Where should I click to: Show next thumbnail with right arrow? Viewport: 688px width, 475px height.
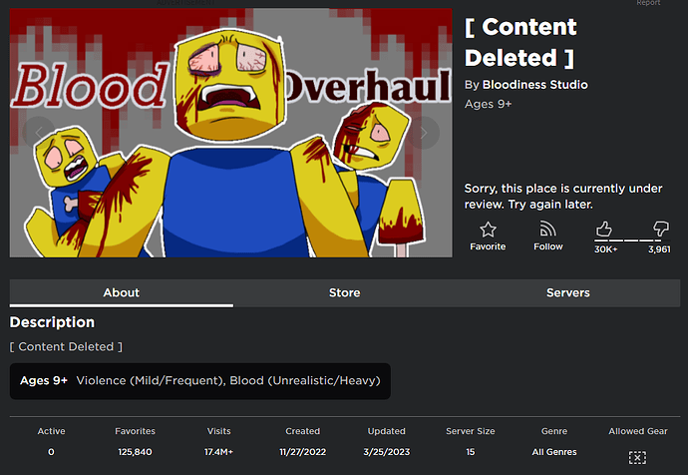[423, 132]
